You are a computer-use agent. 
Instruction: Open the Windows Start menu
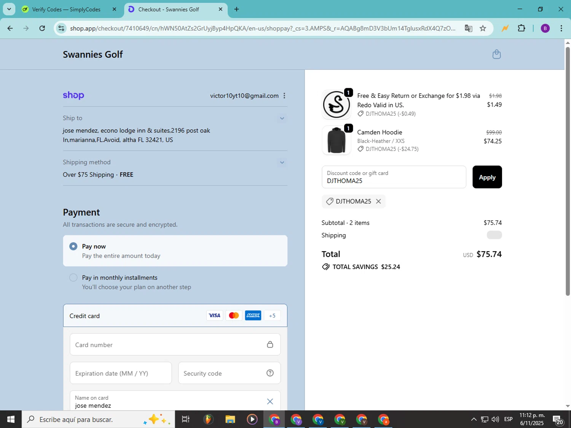(x=11, y=419)
